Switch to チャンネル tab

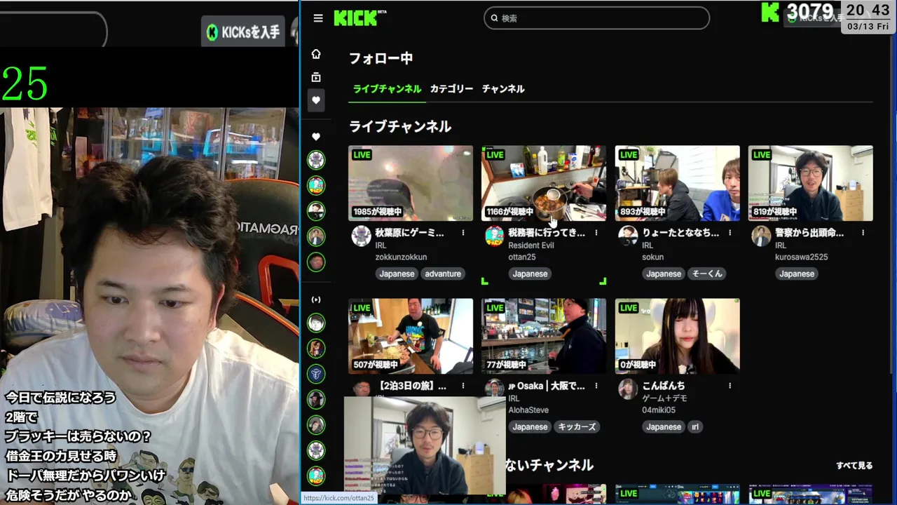point(503,89)
